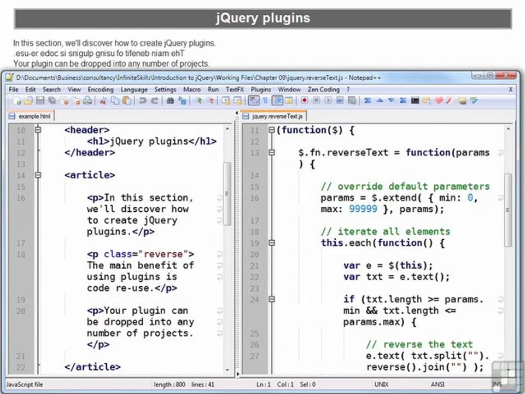This screenshot has width=525, height=394.
Task: Click line number 18 in example.html gutter
Action: coord(21,254)
